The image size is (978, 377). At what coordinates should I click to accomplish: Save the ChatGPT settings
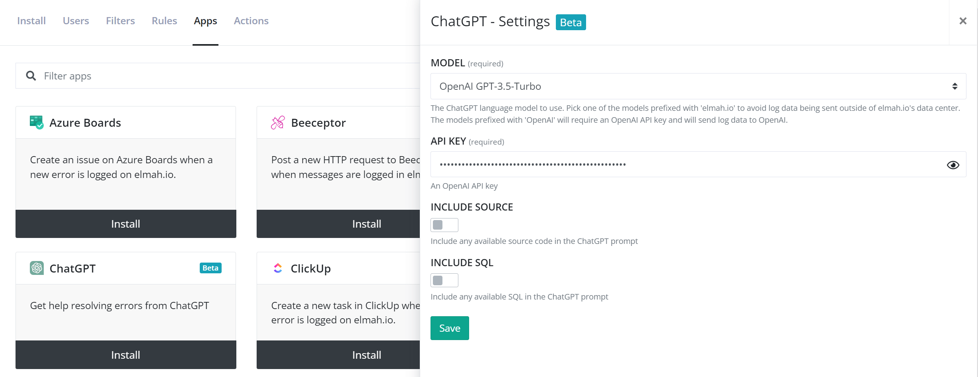[450, 328]
